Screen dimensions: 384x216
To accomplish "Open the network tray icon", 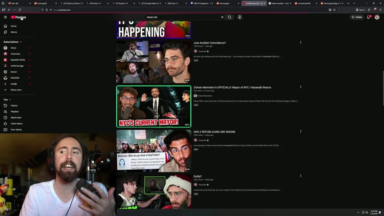I will [363, 212].
